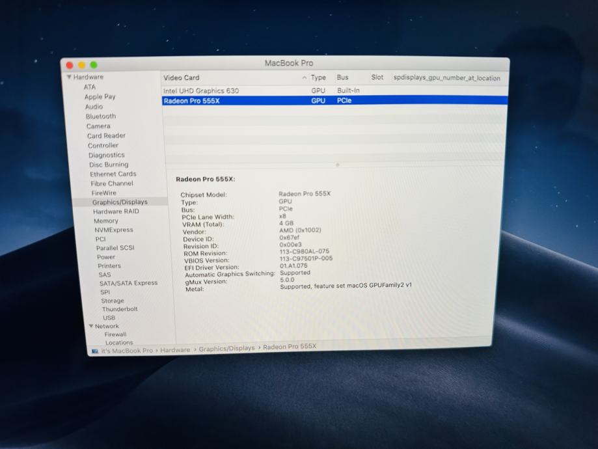Open Locations under Network
Screen dimensions: 598x449
click(x=119, y=342)
